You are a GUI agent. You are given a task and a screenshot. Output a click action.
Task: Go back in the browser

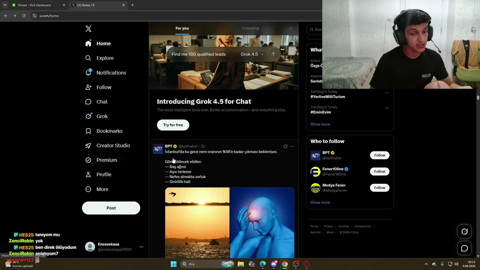point(6,16)
